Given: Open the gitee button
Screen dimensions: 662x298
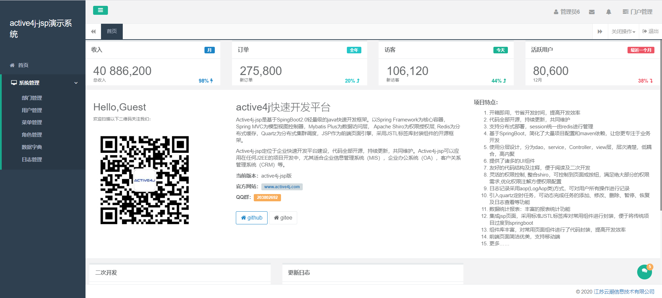Looking at the screenshot, I should tap(283, 218).
